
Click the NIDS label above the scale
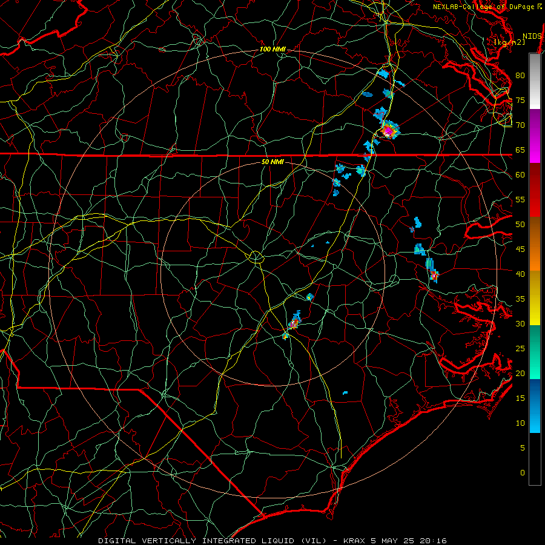(x=532, y=36)
